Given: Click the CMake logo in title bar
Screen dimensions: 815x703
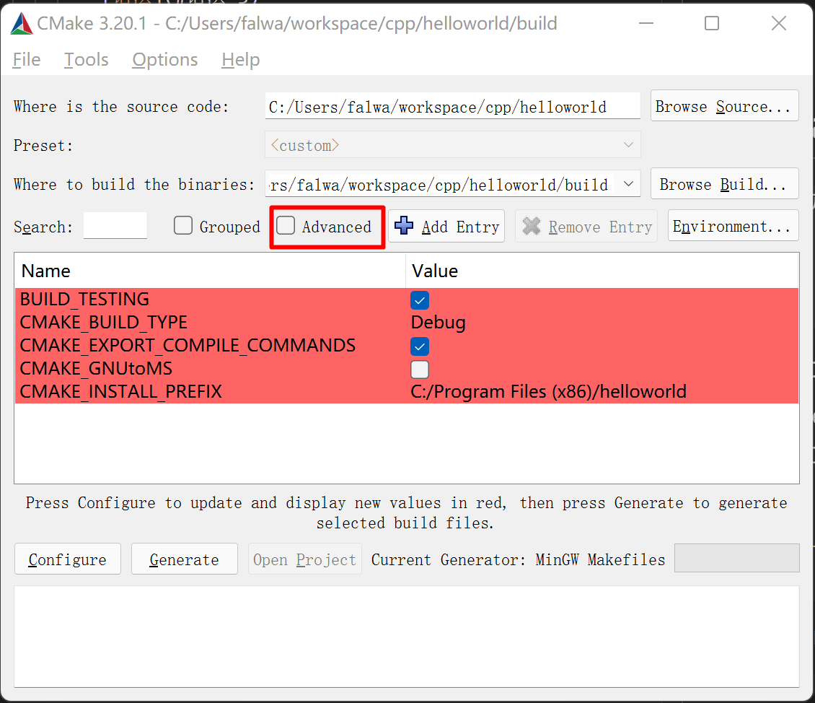Looking at the screenshot, I should coord(22,24).
